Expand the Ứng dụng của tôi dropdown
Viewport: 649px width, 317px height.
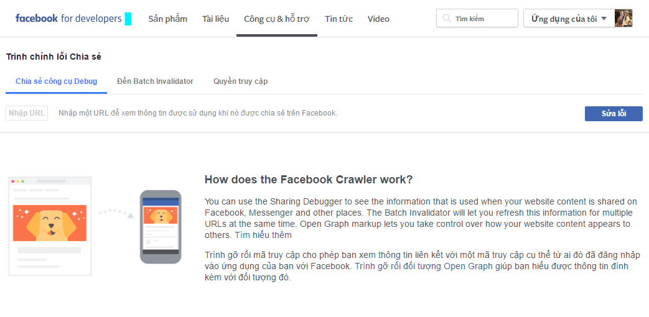[x=569, y=19]
